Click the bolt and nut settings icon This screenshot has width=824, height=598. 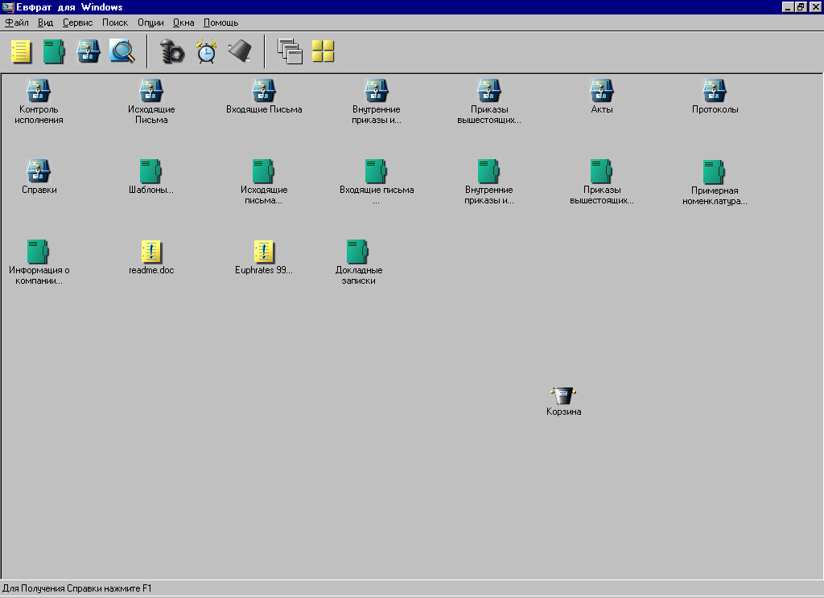pos(172,51)
